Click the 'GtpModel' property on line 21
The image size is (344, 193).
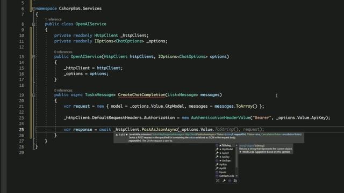click(x=174, y=106)
